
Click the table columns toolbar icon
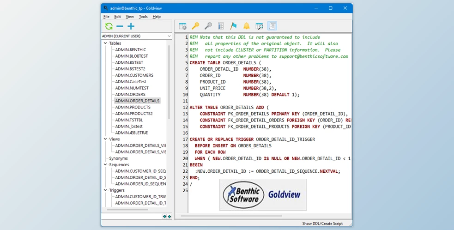(182, 26)
